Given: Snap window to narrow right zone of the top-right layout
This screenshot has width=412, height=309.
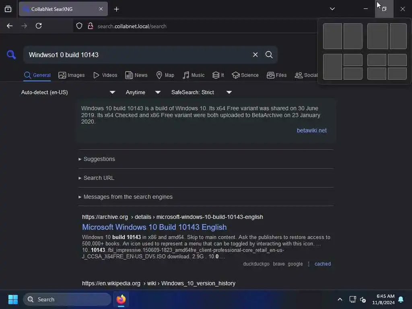Looking at the screenshot, I should click(x=398, y=36).
